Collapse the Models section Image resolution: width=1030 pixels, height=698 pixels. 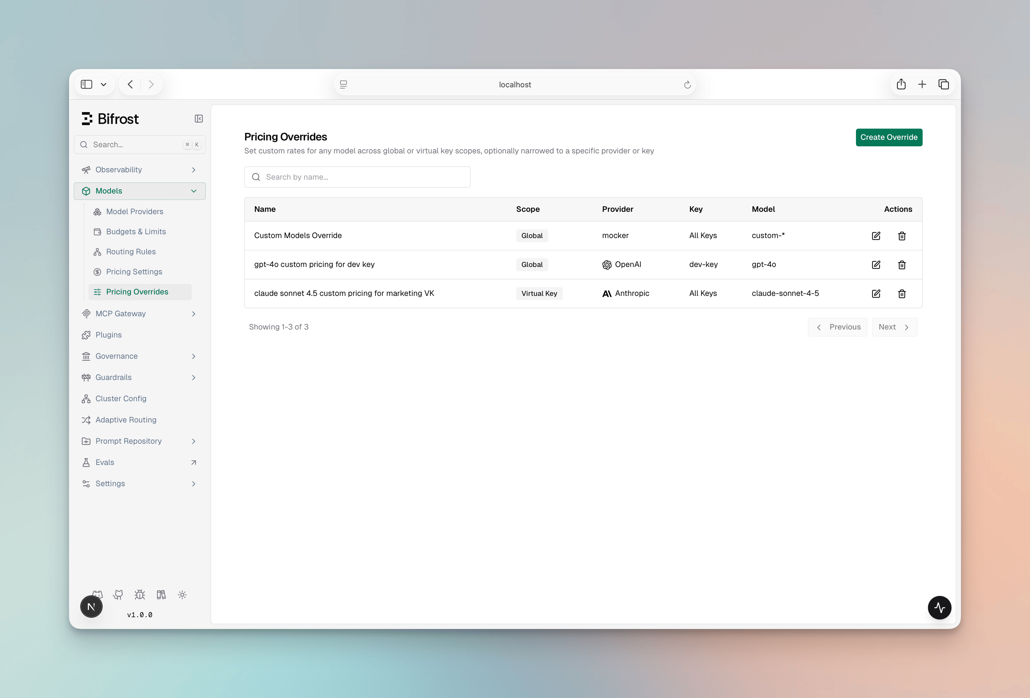click(140, 191)
